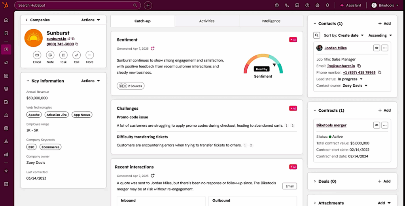Click Email button in Recent interactions
Image resolution: width=405 pixels, height=206 pixels.
pos(290,186)
